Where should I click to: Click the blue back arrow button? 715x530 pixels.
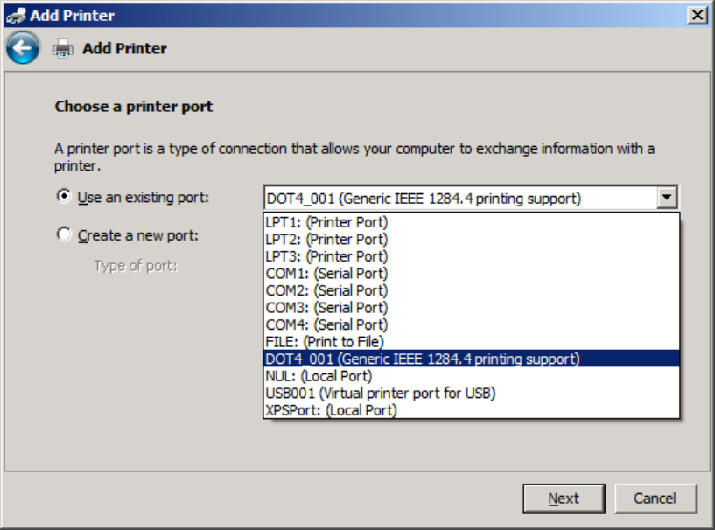click(23, 48)
